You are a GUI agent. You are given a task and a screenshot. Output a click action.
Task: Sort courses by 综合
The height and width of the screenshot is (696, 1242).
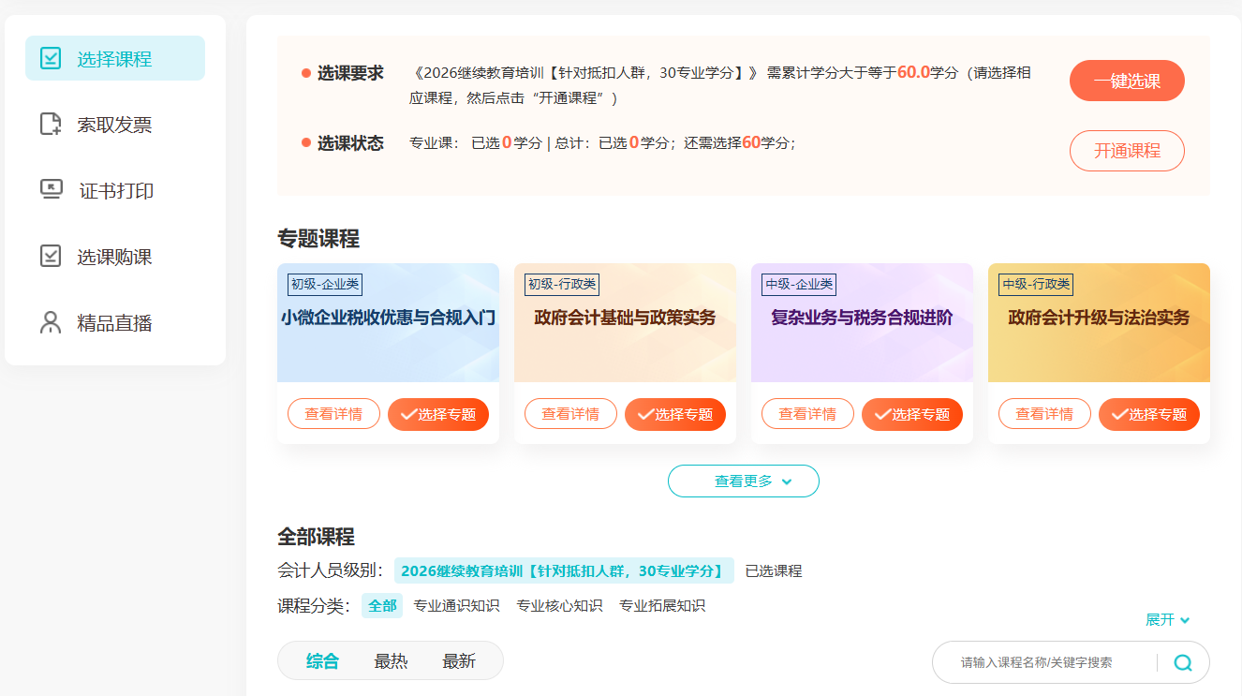click(322, 661)
